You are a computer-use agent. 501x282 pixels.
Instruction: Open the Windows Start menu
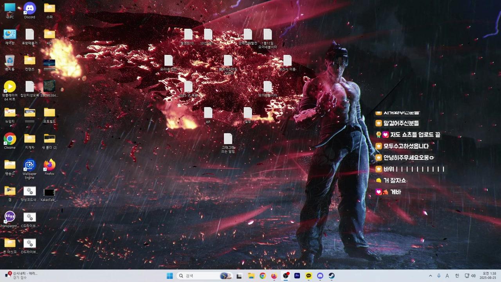pos(170,276)
